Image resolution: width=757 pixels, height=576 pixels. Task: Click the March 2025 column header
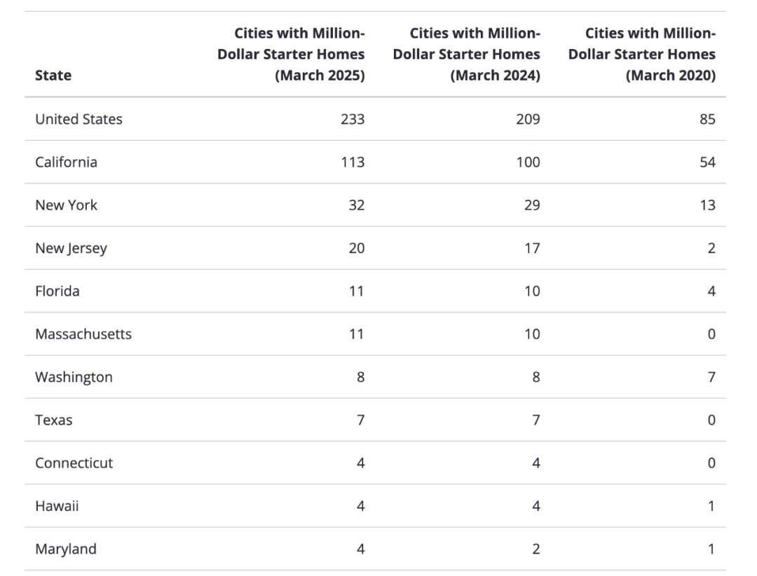coord(292,54)
